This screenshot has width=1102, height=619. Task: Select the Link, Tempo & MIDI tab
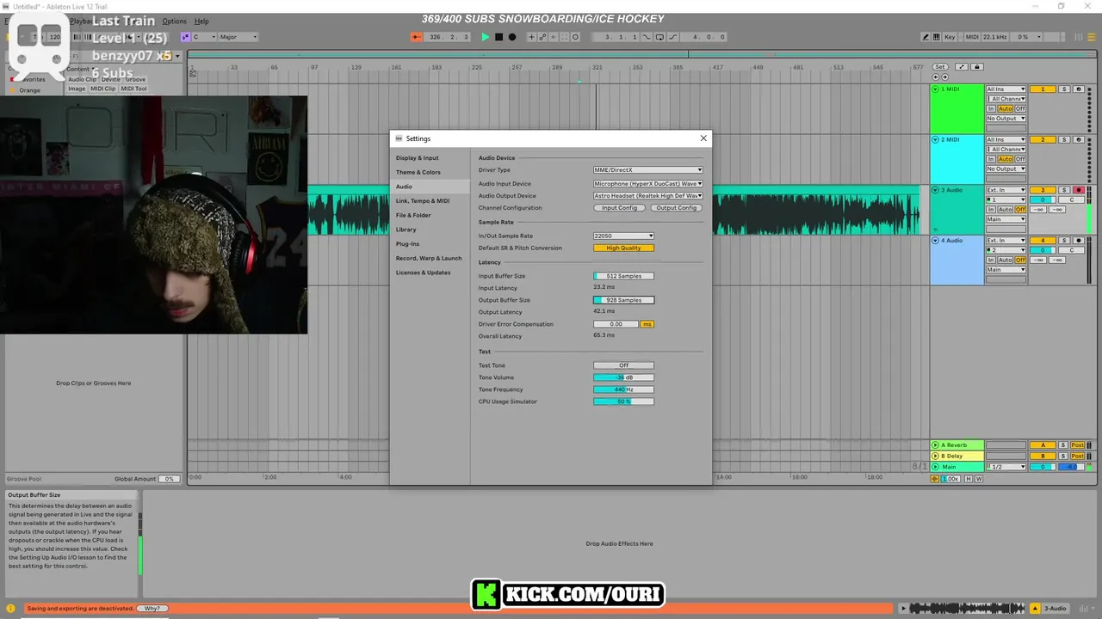(422, 201)
